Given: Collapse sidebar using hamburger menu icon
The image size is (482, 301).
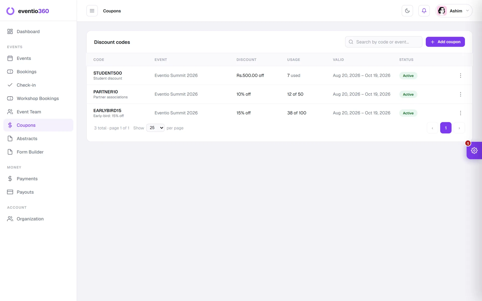Looking at the screenshot, I should tap(92, 11).
